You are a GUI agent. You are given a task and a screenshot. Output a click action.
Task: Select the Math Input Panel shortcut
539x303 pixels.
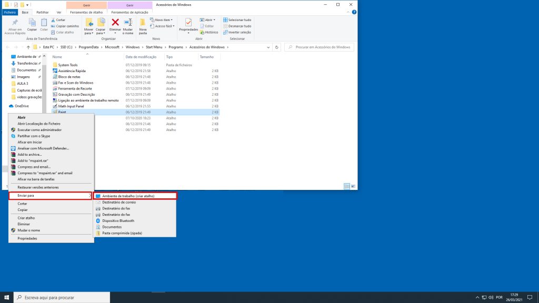click(71, 106)
